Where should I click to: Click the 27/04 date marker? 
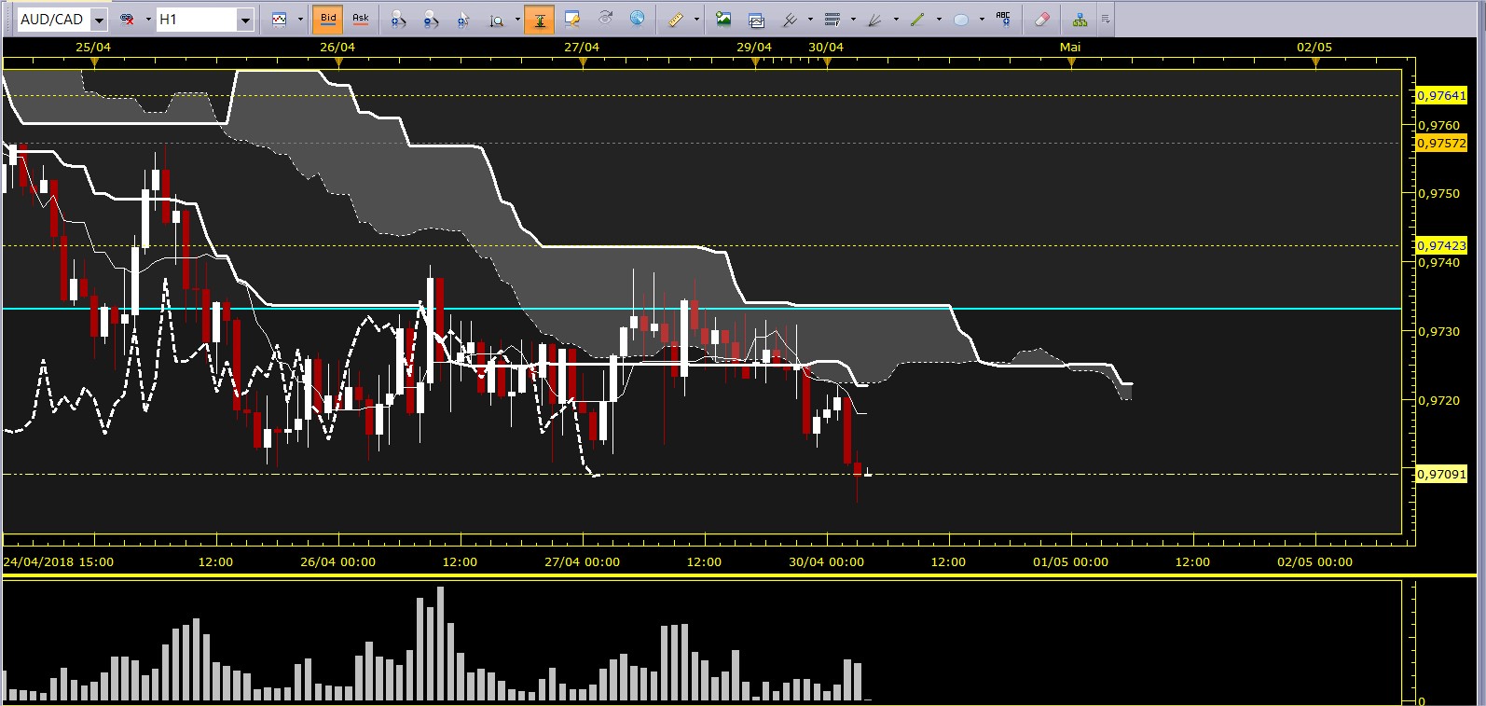pyautogui.click(x=582, y=47)
